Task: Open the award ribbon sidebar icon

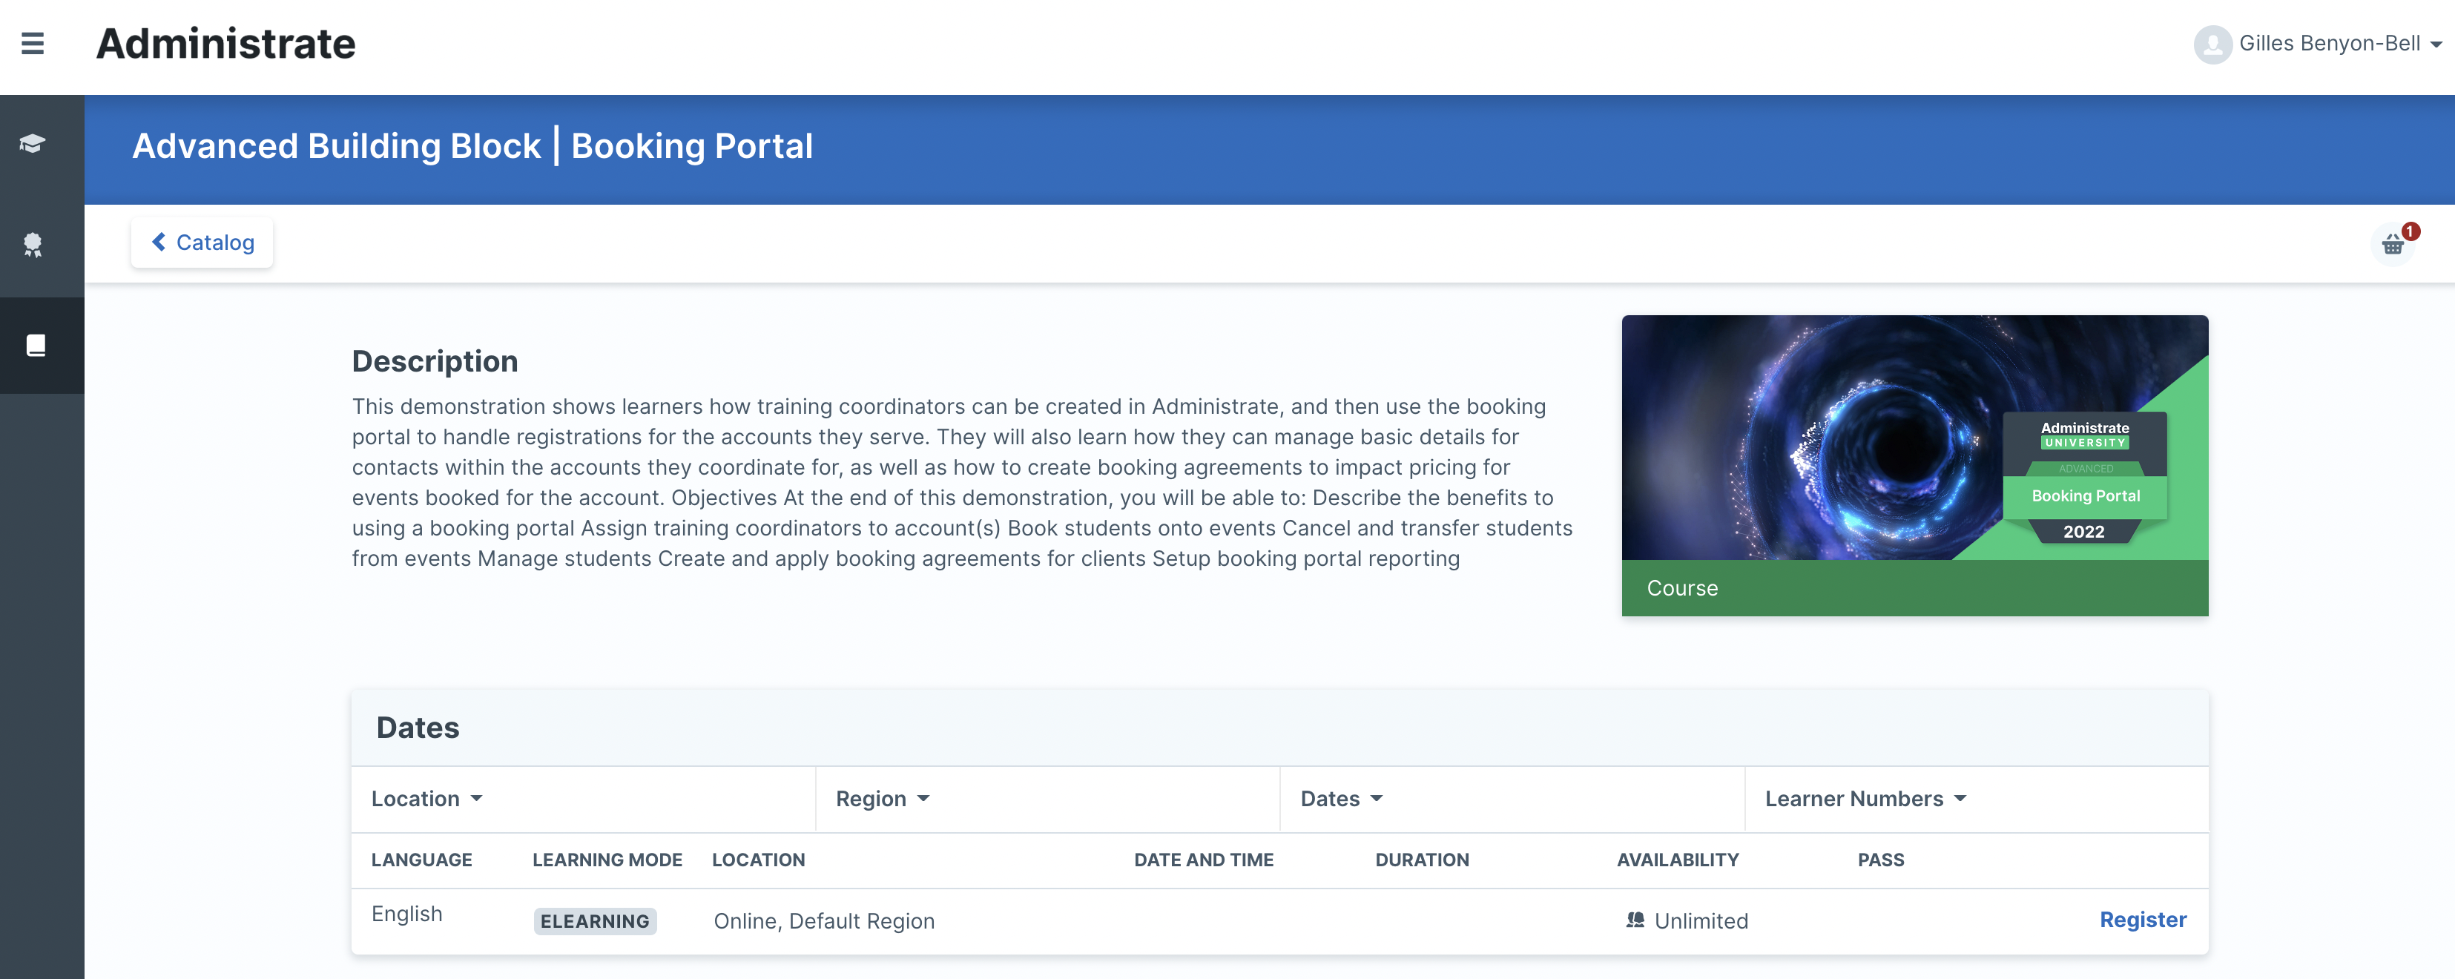Action: click(33, 245)
